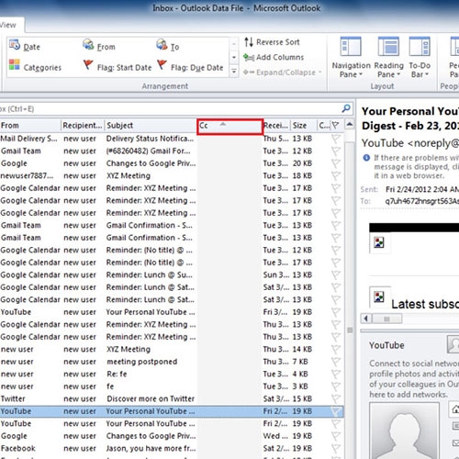Flag the Reminder: Lunch @ Sun message
The width and height of the screenshot is (459, 459).
pos(336,274)
